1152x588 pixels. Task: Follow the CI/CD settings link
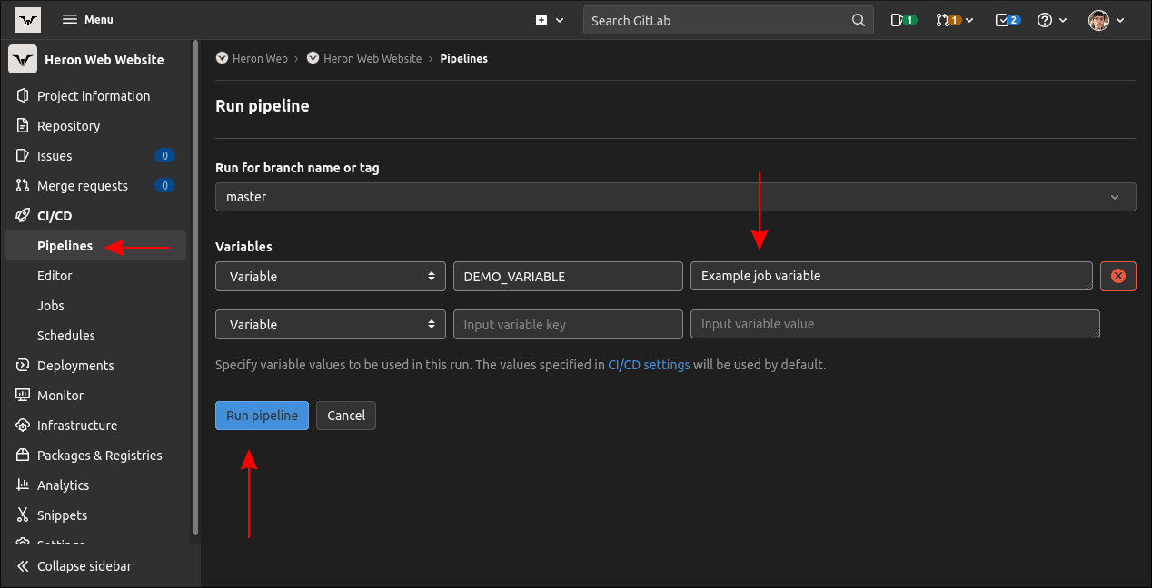pos(649,365)
